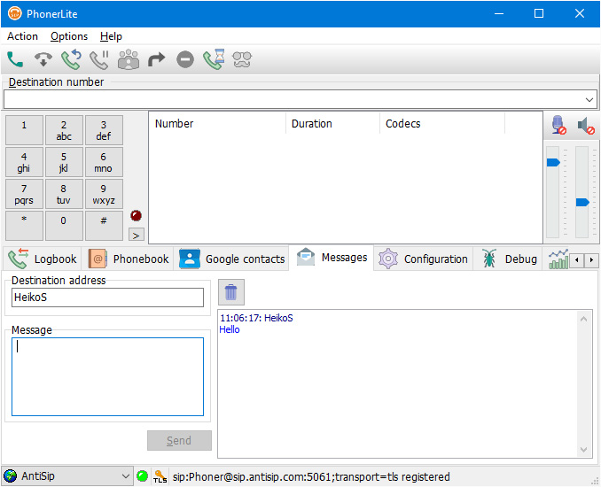
Task: Toggle microphone mute
Action: pyautogui.click(x=558, y=126)
